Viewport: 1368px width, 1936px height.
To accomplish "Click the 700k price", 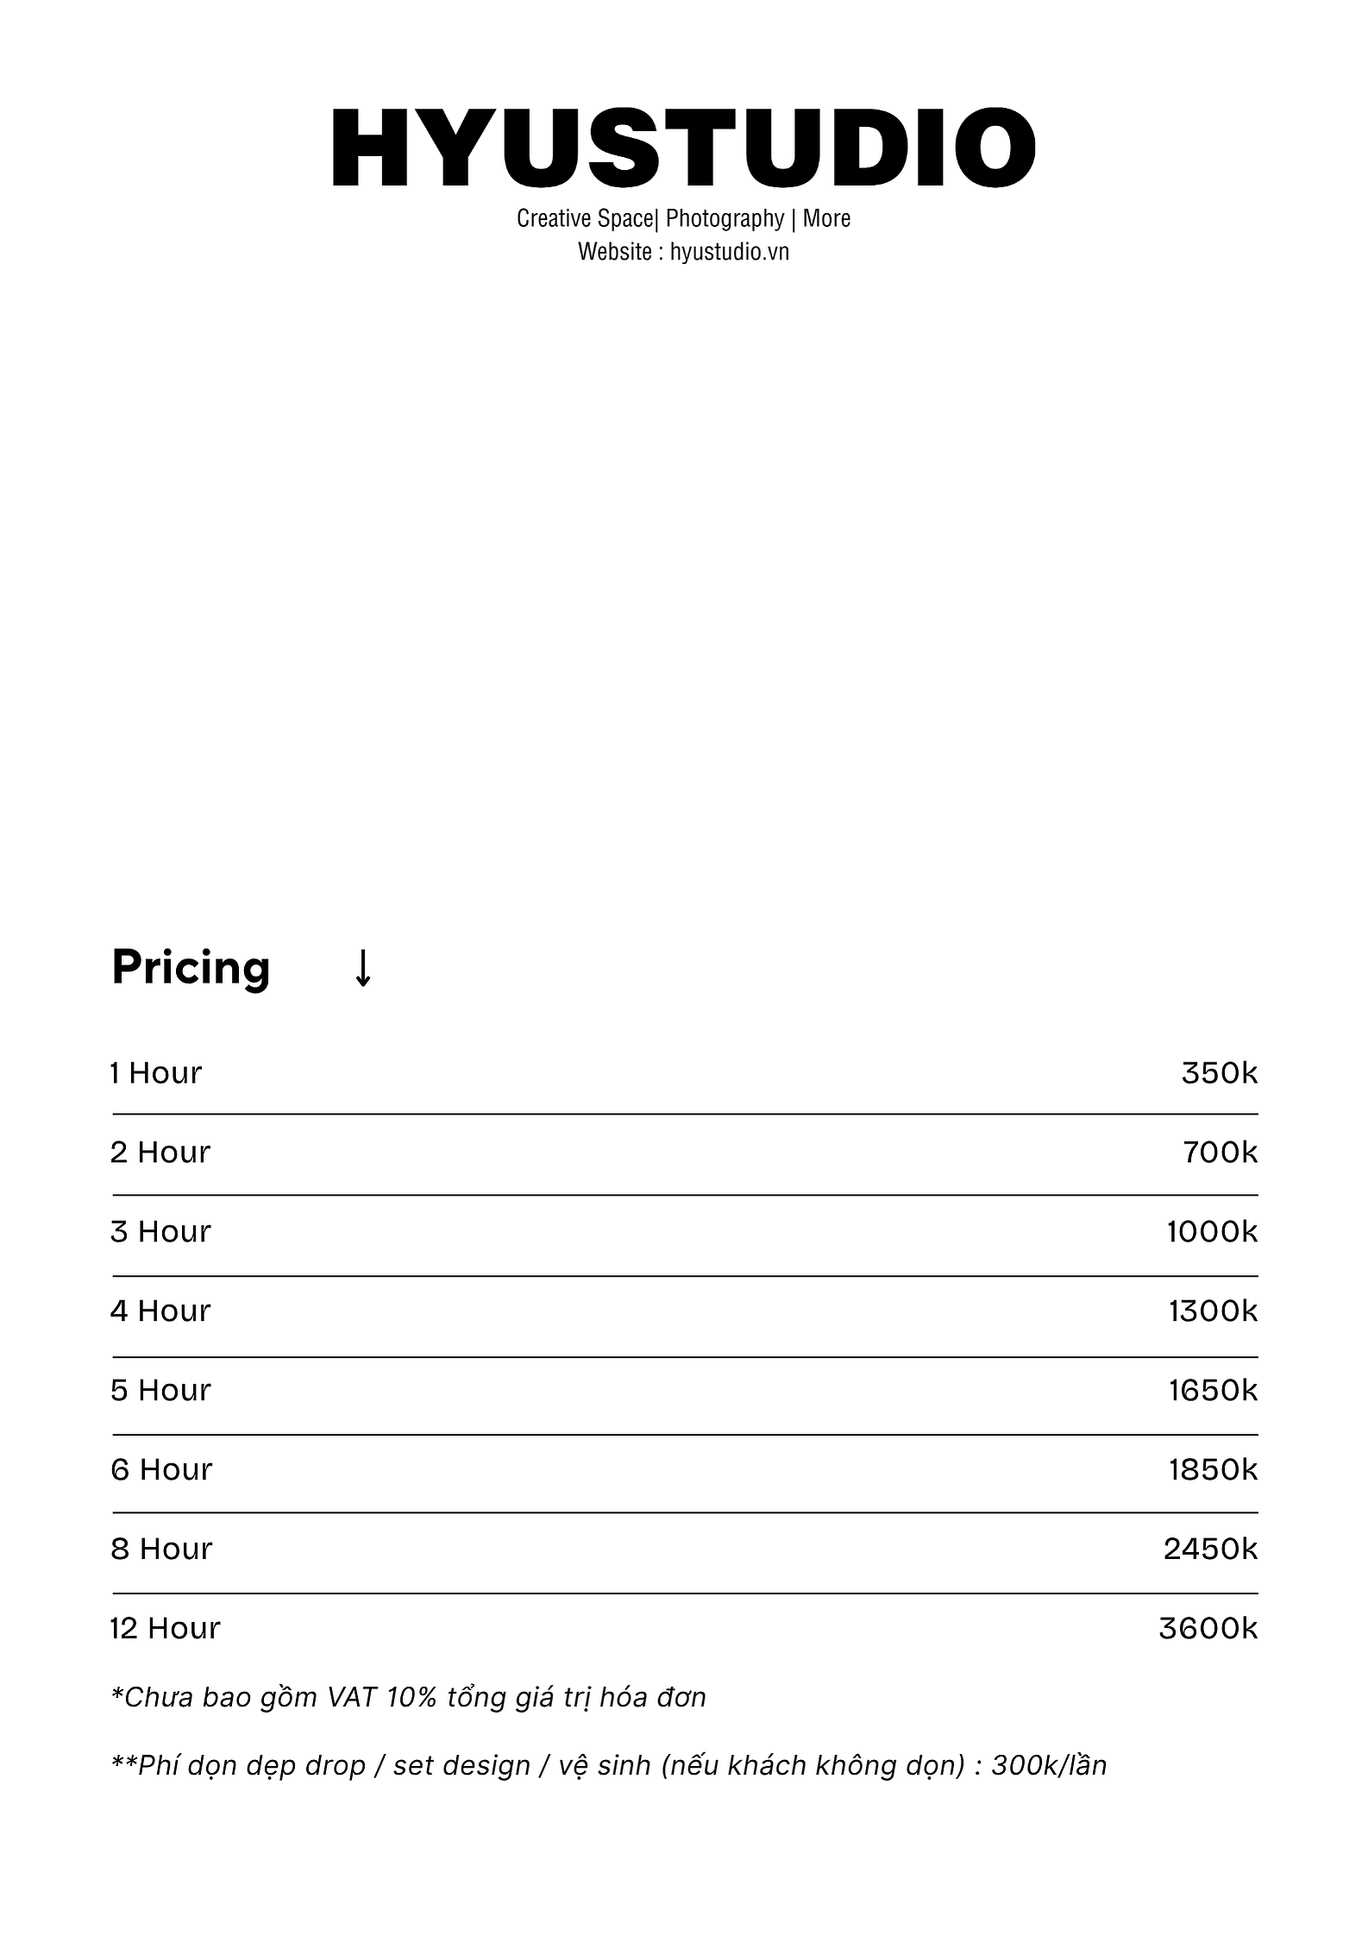I will 1221,1153.
